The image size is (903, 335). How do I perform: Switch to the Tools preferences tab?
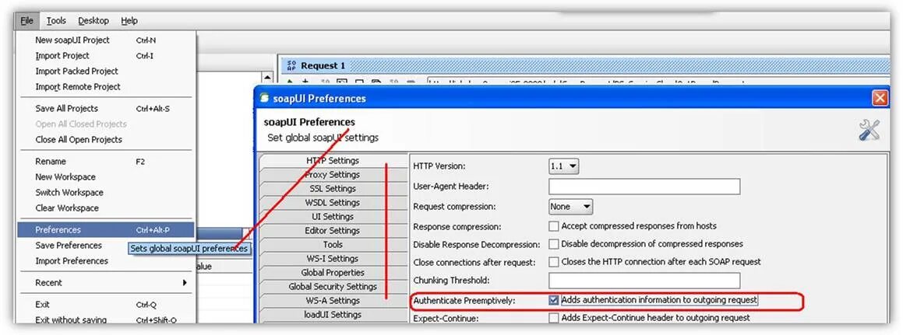pyautogui.click(x=332, y=244)
